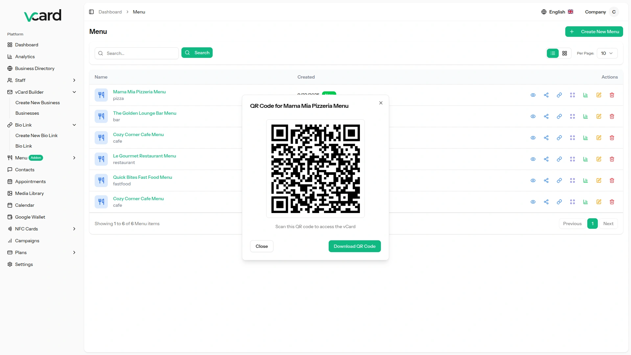Click share icon for Mama Mia Pizzeria Menu
This screenshot has height=355, width=631.
coord(546,95)
